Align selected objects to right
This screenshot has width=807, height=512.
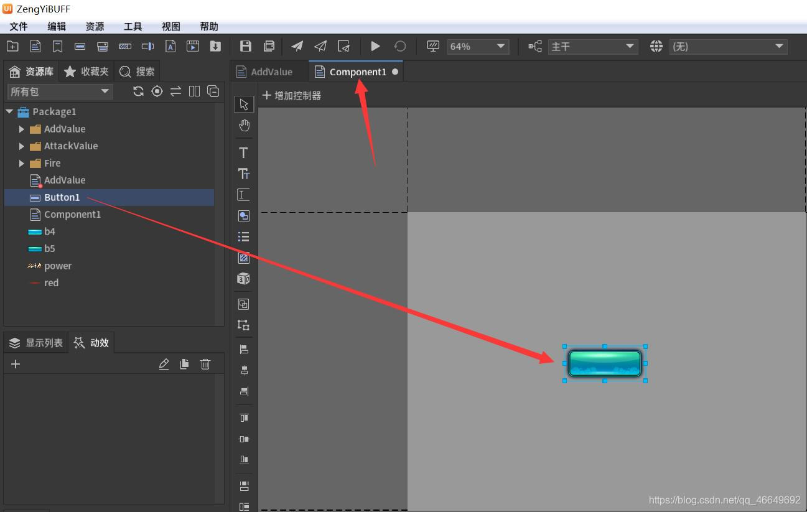tap(244, 391)
